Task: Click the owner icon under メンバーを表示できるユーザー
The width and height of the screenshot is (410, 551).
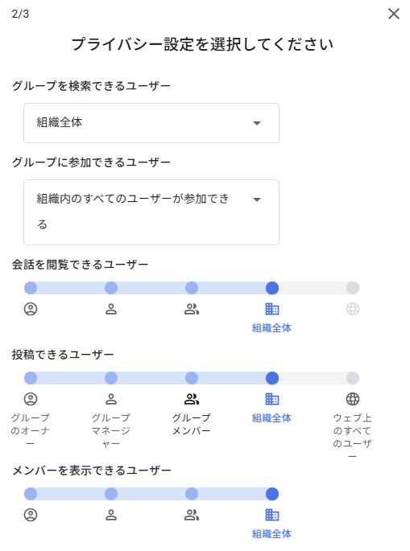Action: point(31,515)
